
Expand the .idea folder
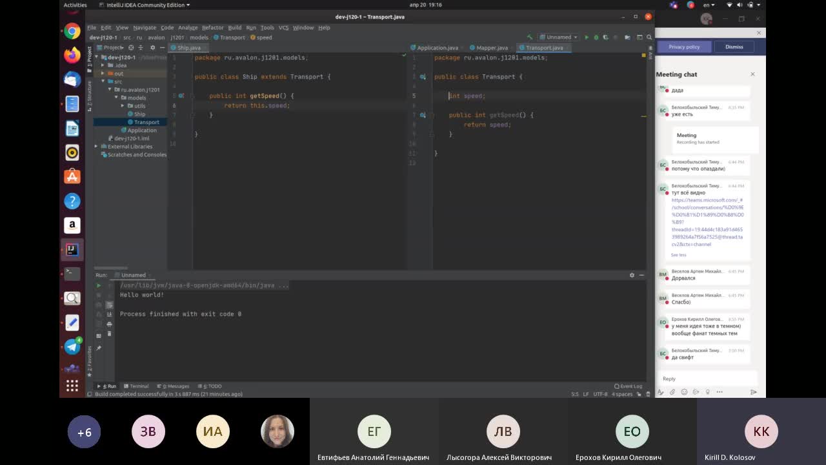click(x=103, y=65)
